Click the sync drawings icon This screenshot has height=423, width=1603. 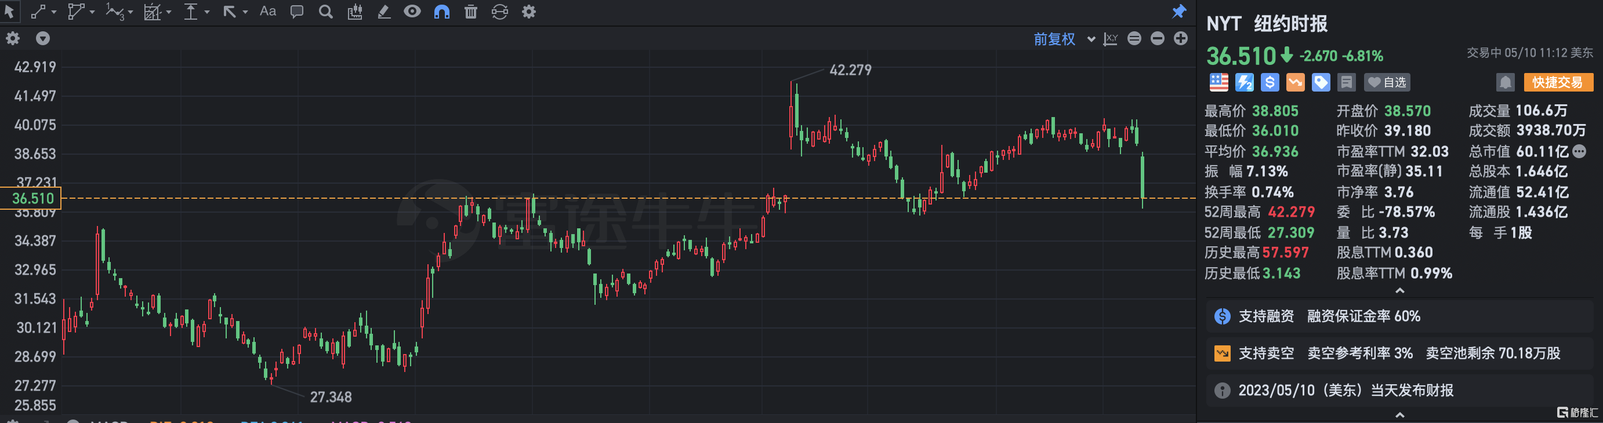pyautogui.click(x=500, y=11)
